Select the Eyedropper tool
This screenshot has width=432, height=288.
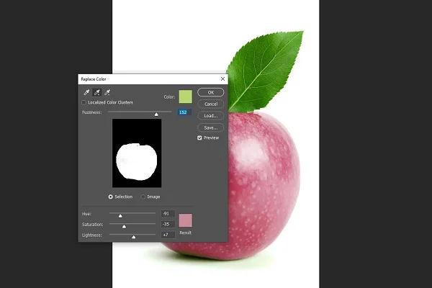tap(86, 93)
